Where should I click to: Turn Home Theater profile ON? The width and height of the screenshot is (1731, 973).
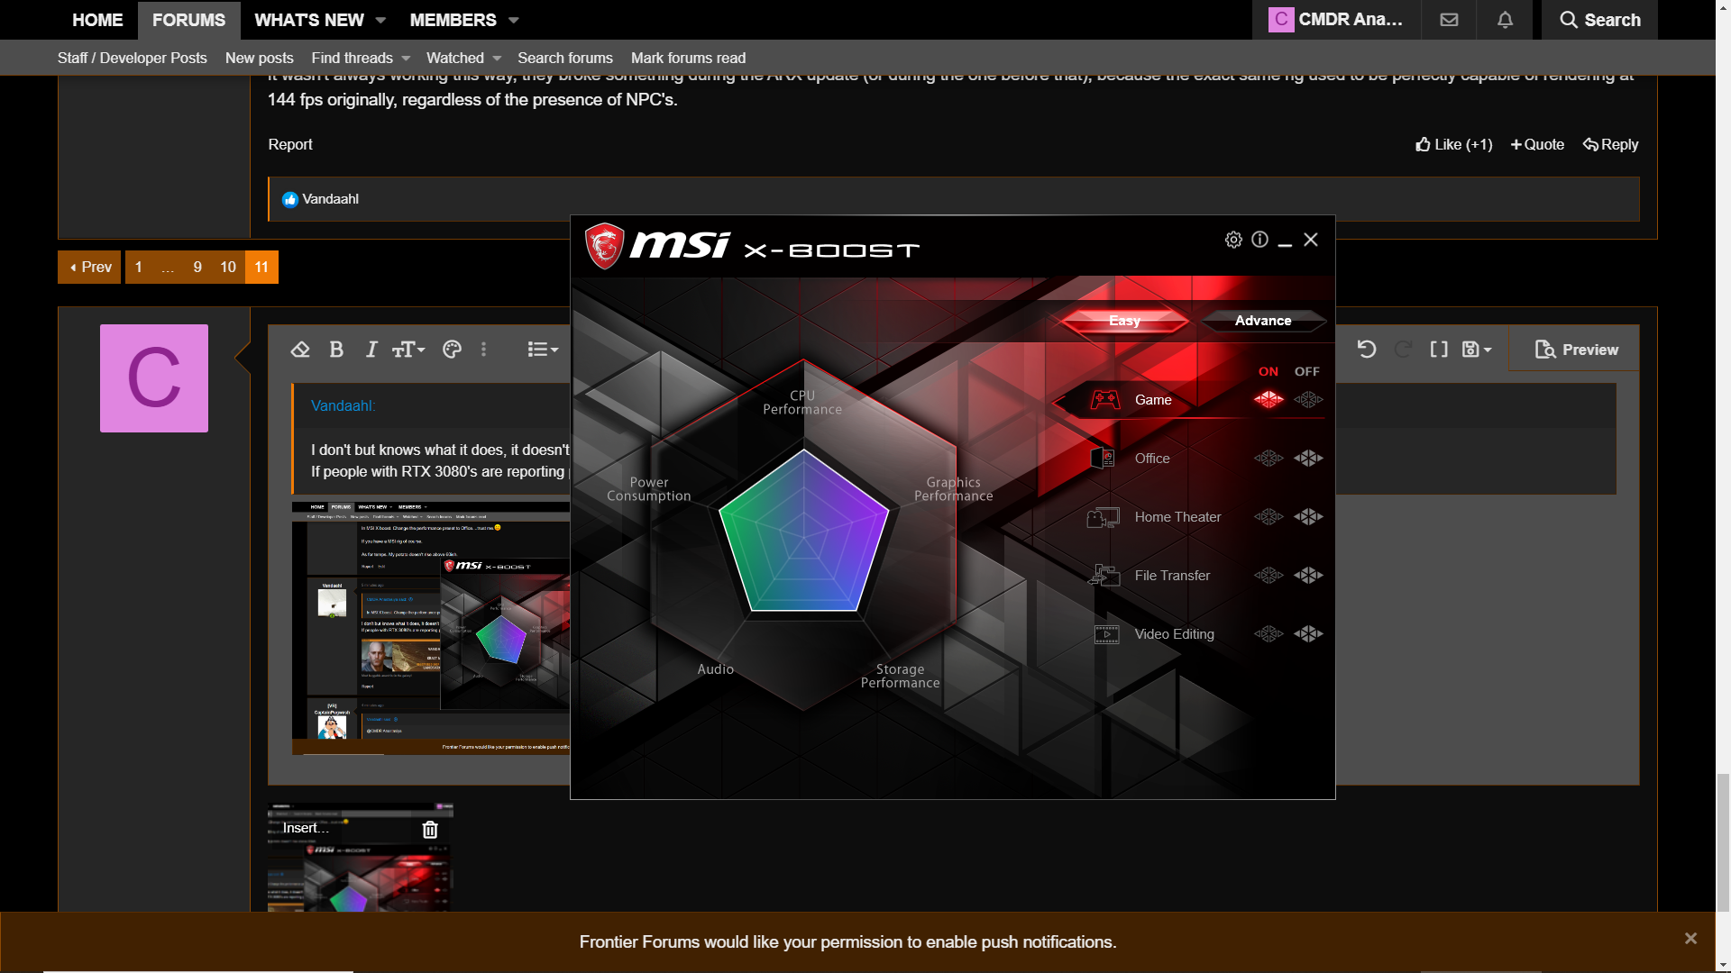coord(1268,517)
